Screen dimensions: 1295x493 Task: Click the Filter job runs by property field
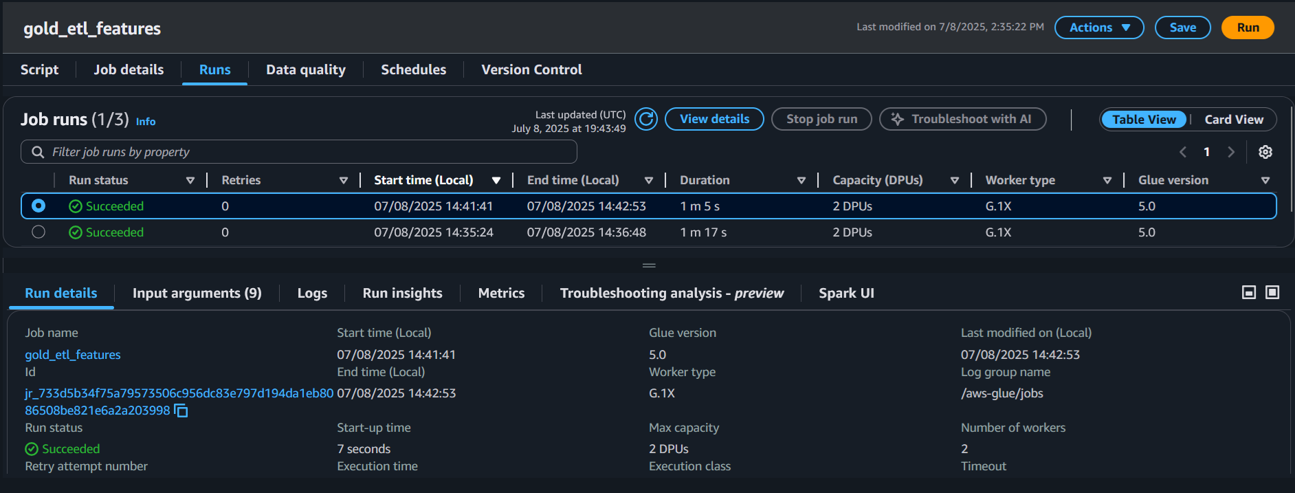click(299, 152)
